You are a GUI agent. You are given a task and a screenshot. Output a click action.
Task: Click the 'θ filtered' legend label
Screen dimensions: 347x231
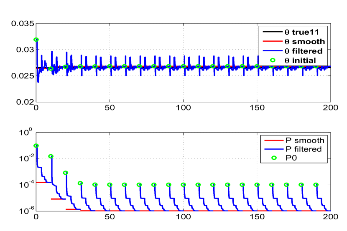click(x=304, y=51)
